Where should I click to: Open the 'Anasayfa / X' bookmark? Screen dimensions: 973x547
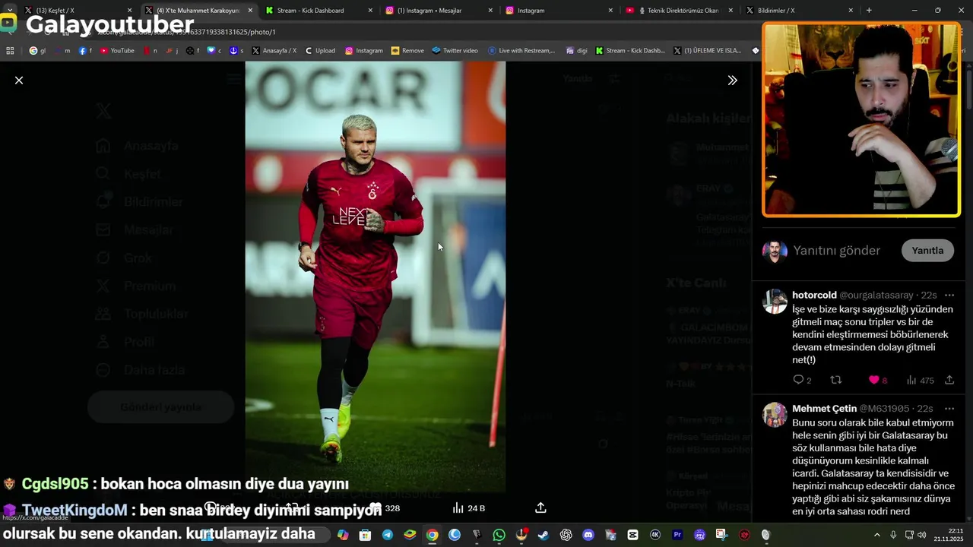coord(274,51)
